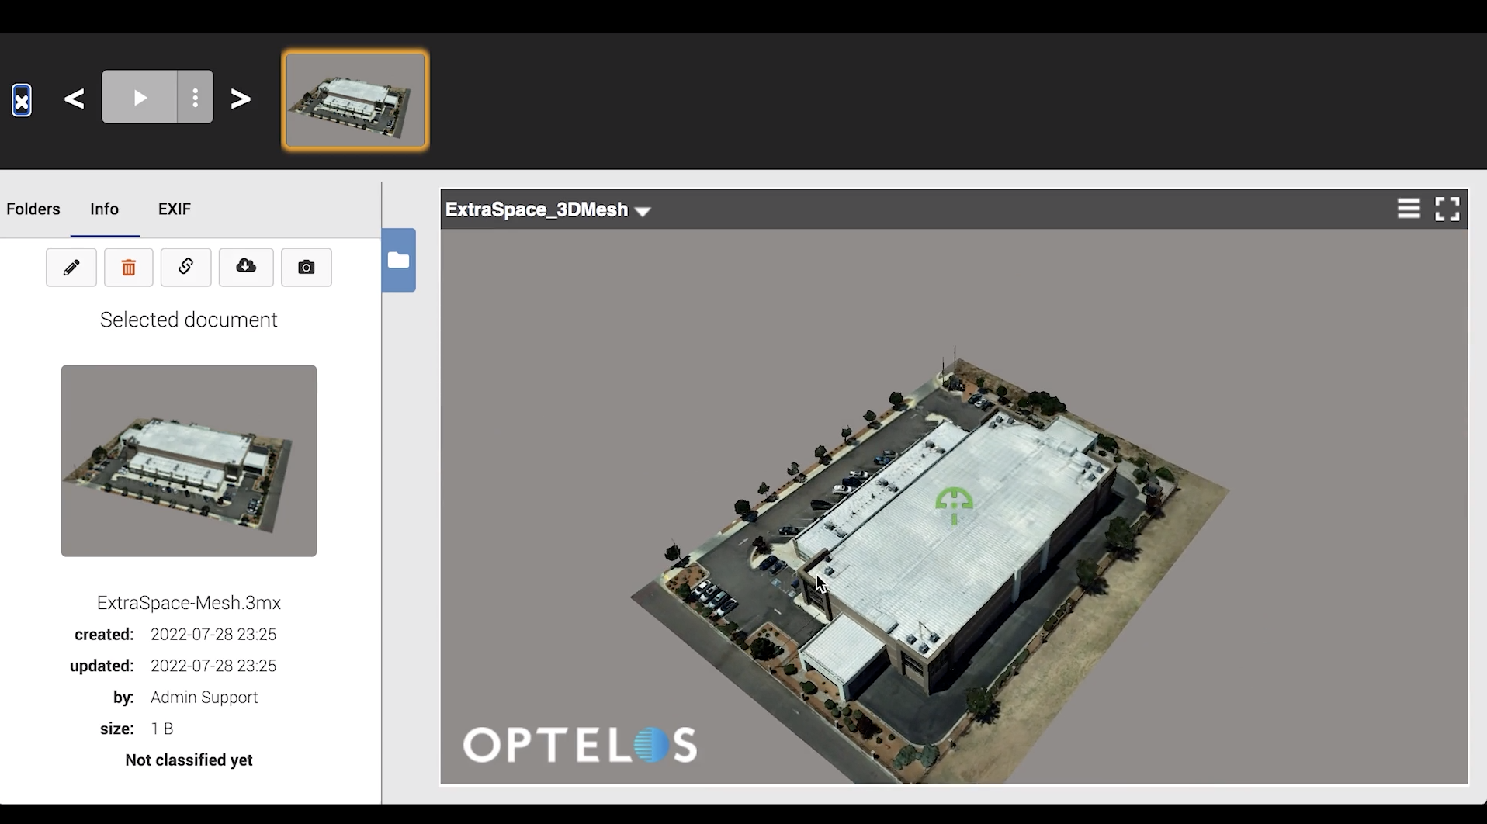Select the highlighted thumbnail in top filmstrip
The image size is (1487, 824).
(x=355, y=100)
